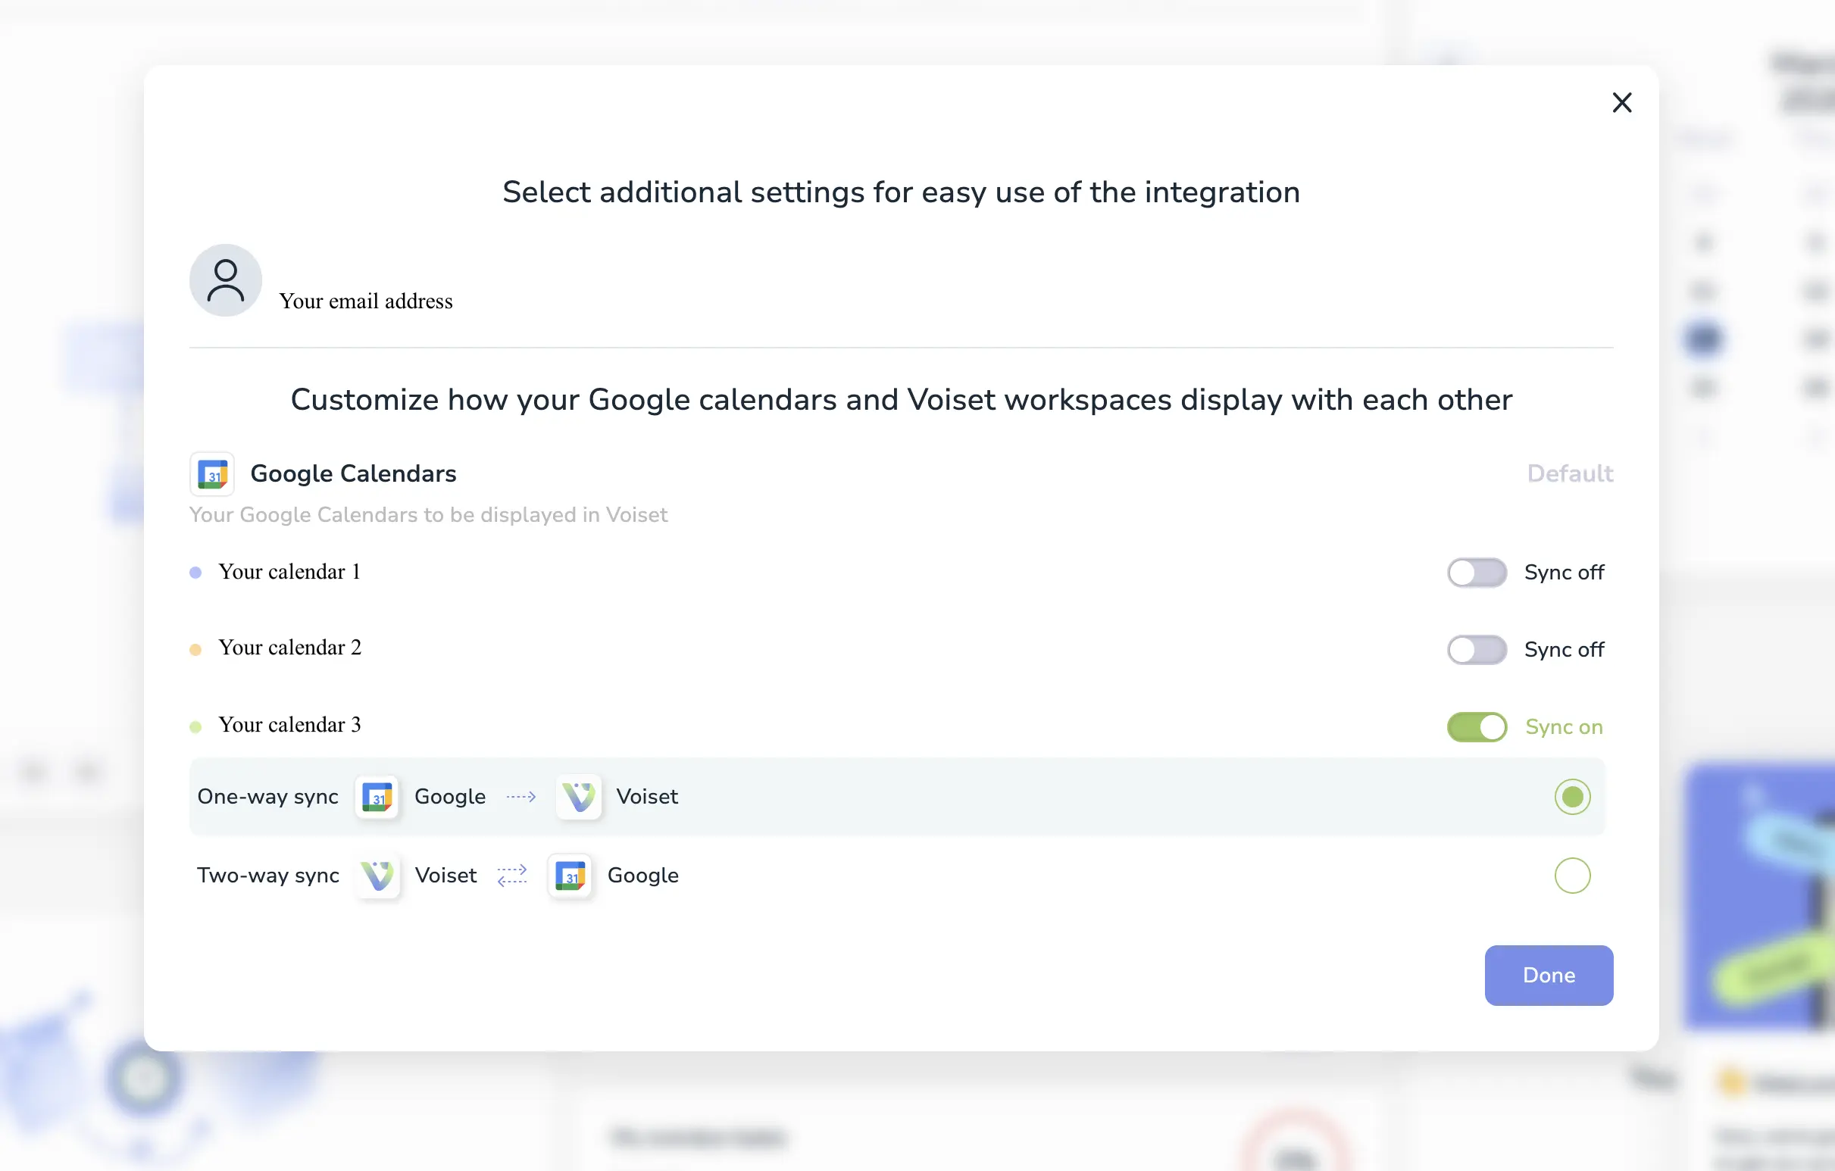Click the user profile avatar icon
Image resolution: width=1835 pixels, height=1171 pixels.
[225, 280]
